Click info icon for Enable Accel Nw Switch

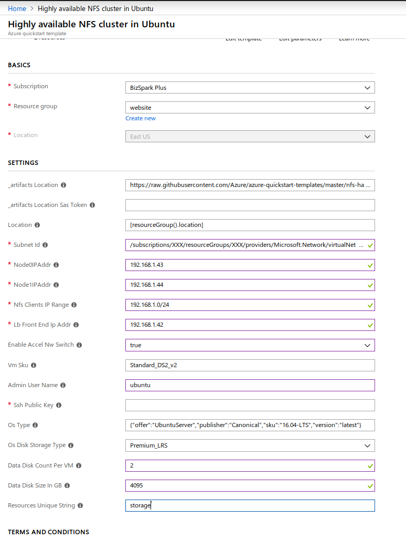click(79, 345)
